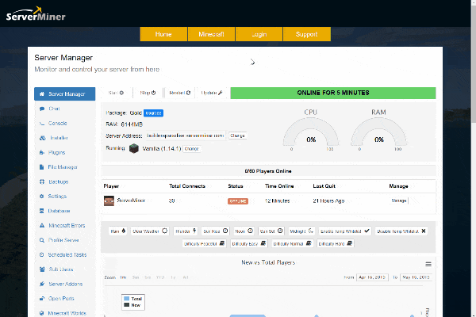
Task: Click Change next to Server Address
Action: (237, 136)
